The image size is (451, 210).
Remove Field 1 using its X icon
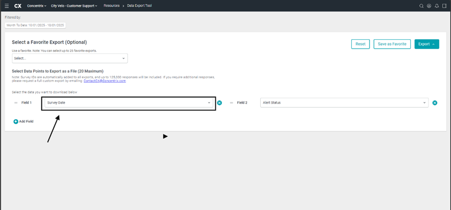[x=219, y=103]
